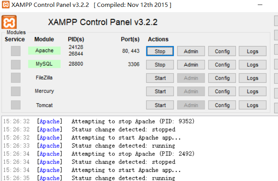Open the Tomcat Config menu
The width and height of the screenshot is (278, 181).
222,105
